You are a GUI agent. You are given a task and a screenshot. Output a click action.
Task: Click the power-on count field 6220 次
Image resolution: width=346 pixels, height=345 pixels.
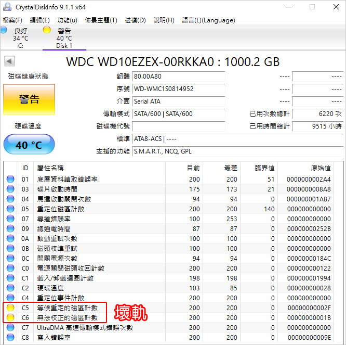tap(318, 114)
